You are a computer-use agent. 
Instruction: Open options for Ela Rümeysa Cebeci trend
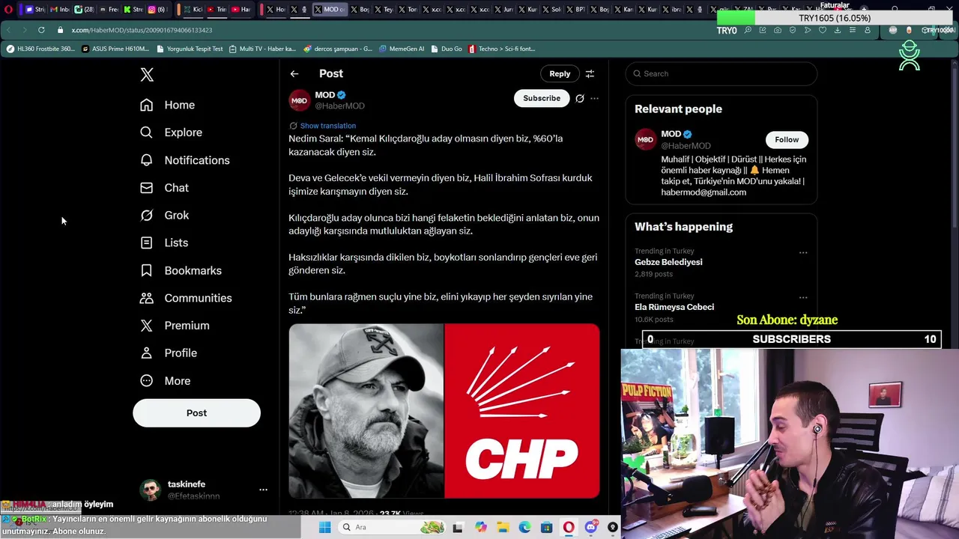803,297
